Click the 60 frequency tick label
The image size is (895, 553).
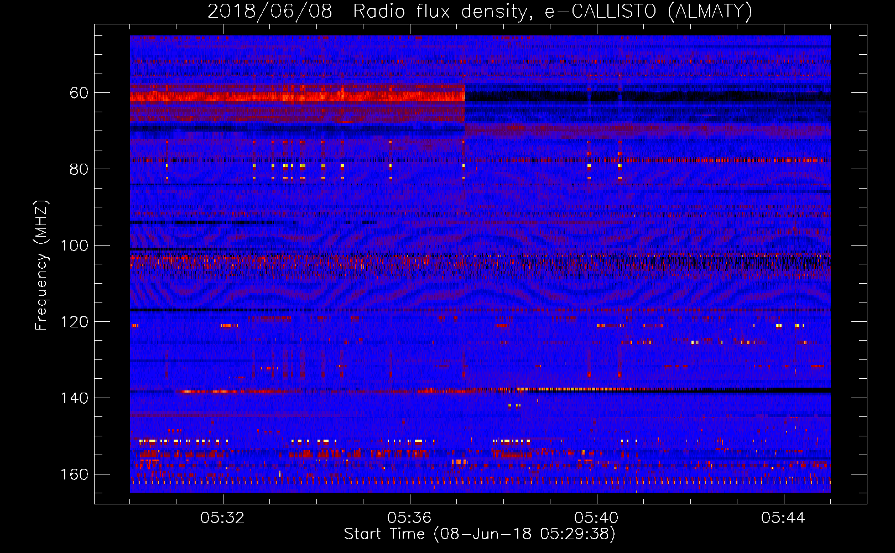(x=79, y=93)
